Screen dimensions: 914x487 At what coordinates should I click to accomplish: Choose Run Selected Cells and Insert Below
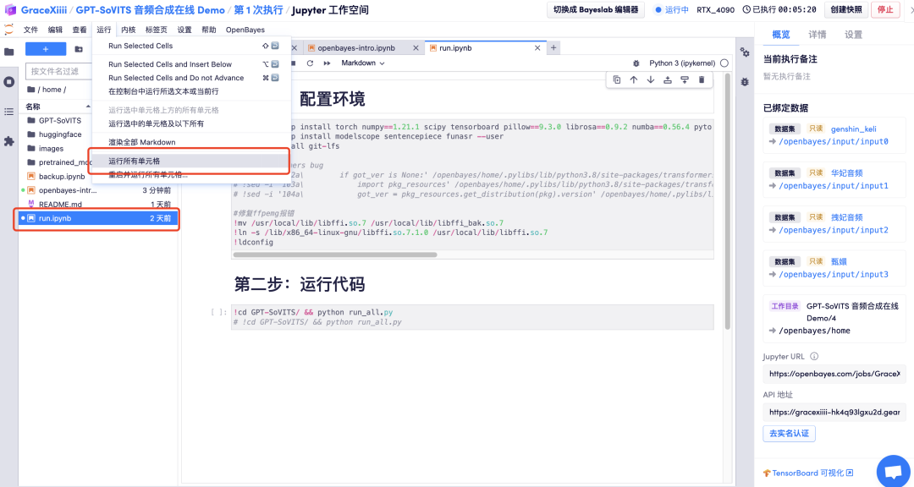(x=191, y=64)
